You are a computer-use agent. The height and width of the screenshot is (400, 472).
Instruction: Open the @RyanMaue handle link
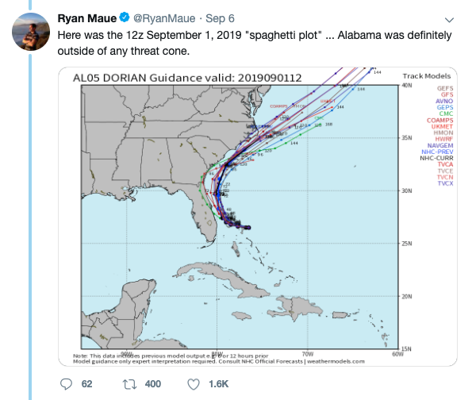pos(164,19)
